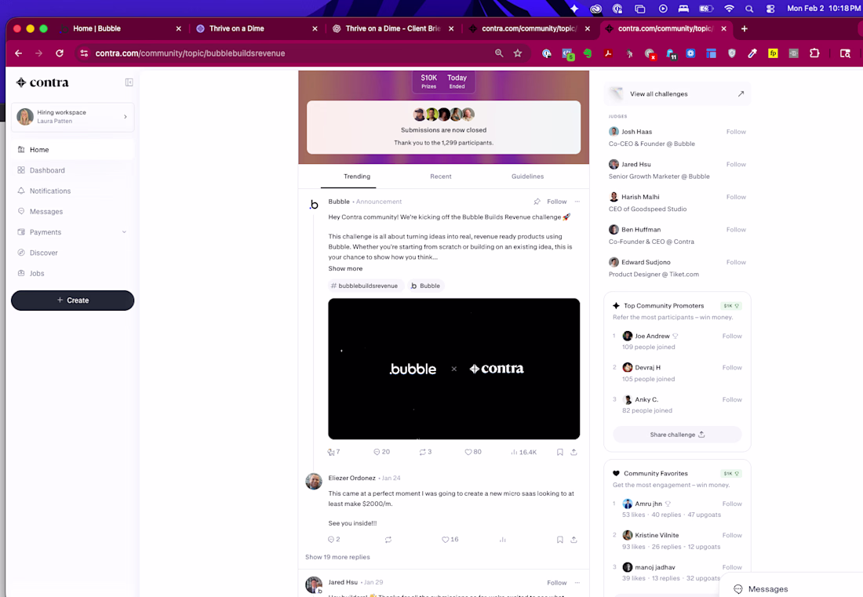
Task: Switch to the Guidelines tab
Action: pos(527,177)
